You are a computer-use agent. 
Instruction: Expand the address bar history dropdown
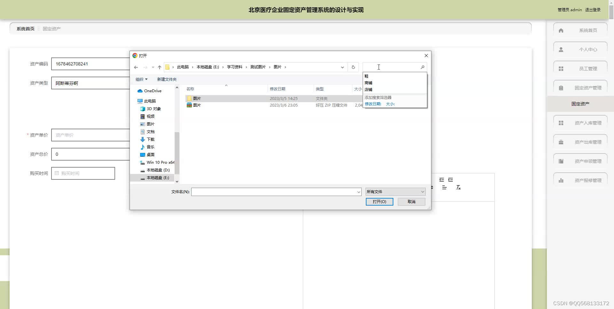[x=342, y=67]
